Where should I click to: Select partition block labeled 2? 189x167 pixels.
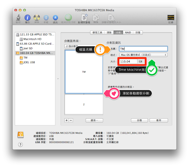pyautogui.click(x=84, y=104)
